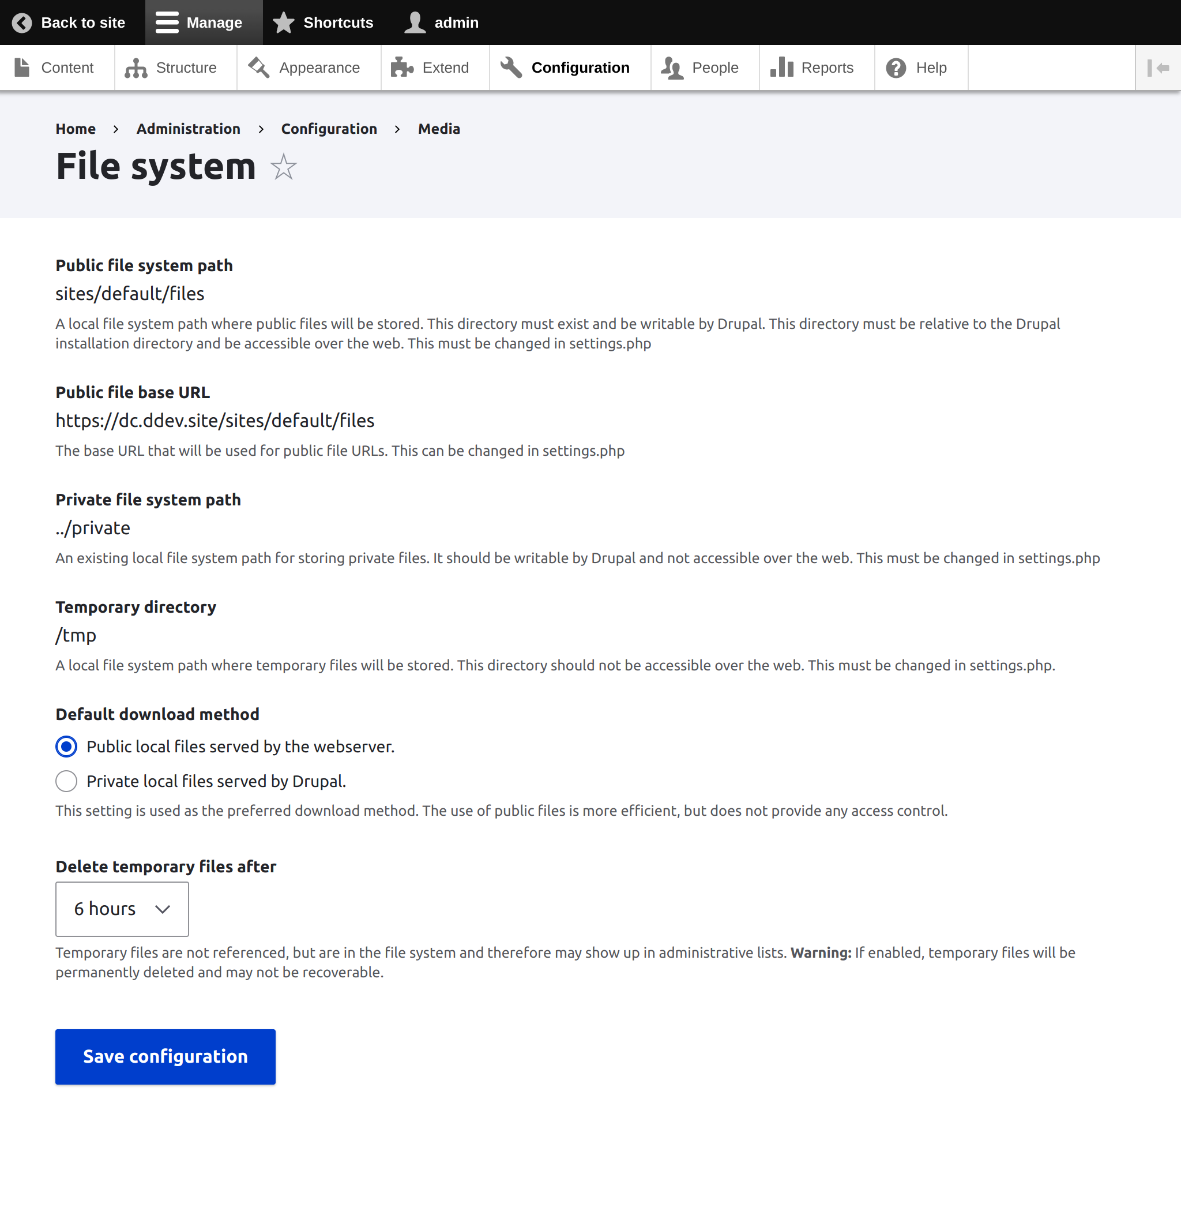Click the Save configuration button
1181x1215 pixels.
coord(165,1057)
